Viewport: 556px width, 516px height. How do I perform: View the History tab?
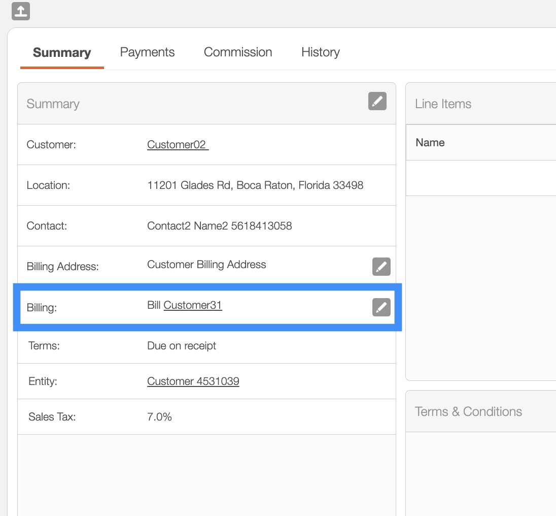[320, 52]
